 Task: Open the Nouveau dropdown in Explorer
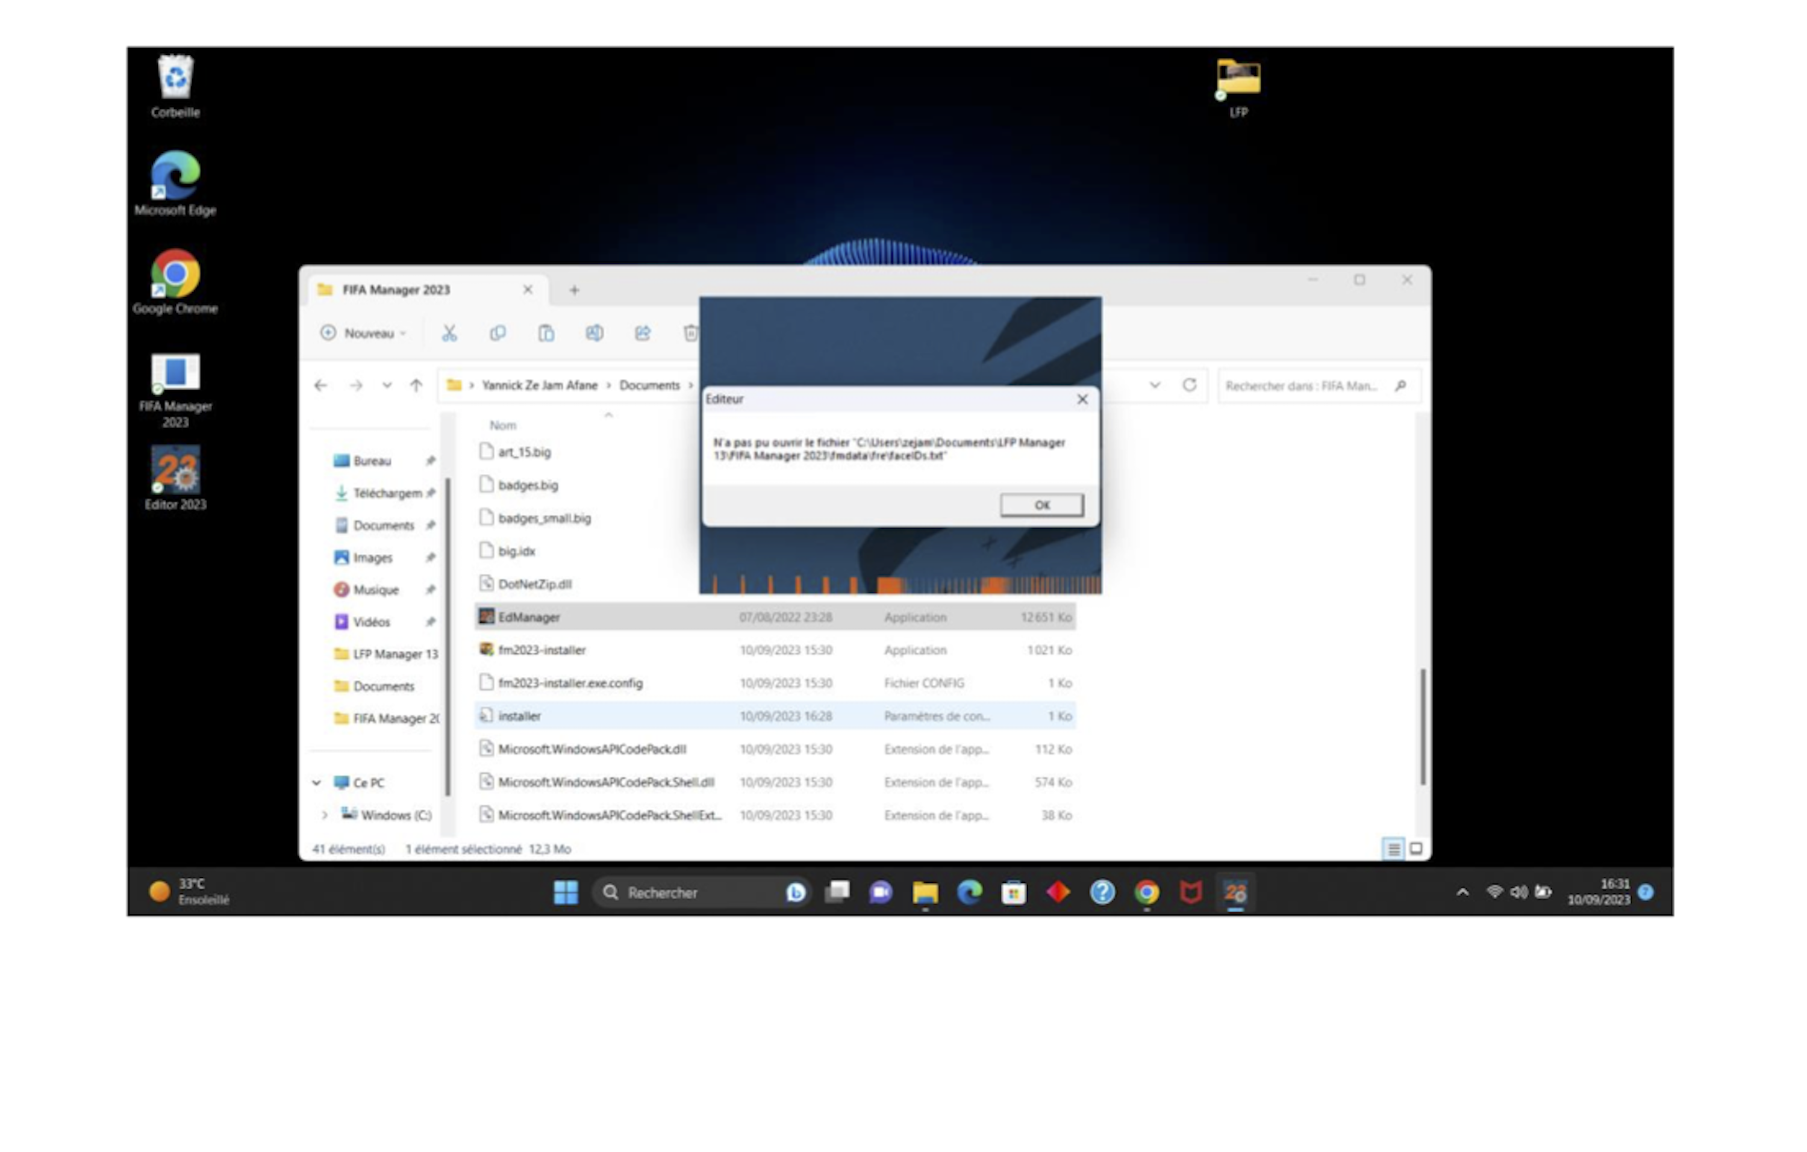(x=364, y=333)
